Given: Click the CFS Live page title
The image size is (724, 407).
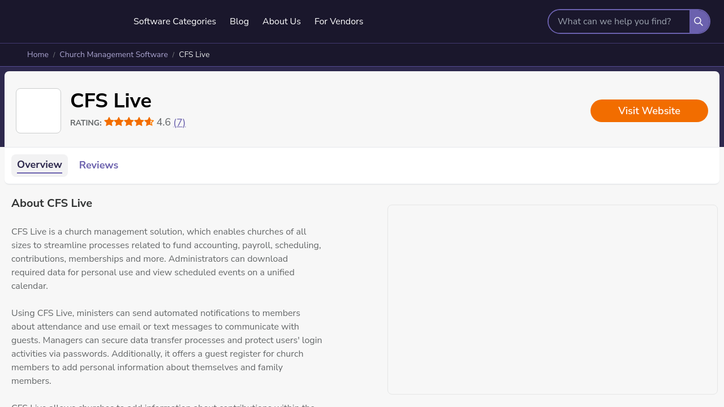Looking at the screenshot, I should pyautogui.click(x=111, y=101).
